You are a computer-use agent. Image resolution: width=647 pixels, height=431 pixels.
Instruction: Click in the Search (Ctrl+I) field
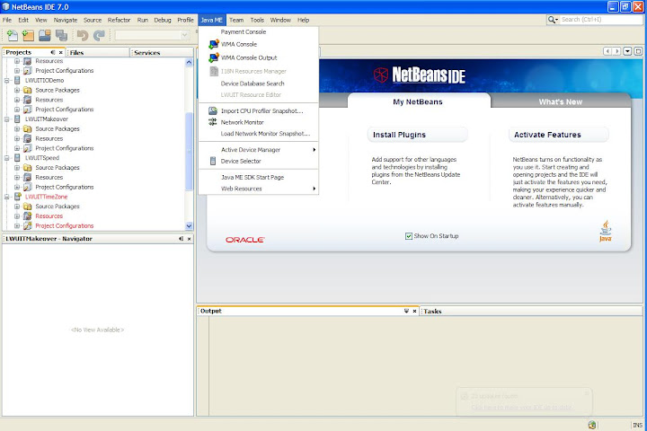click(601, 20)
